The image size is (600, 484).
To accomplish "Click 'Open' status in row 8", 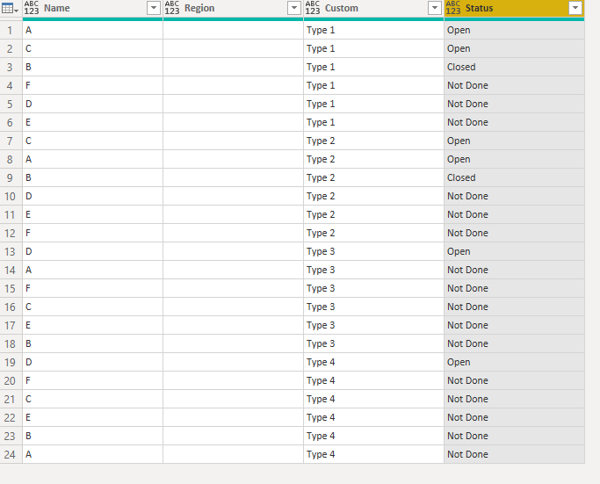I will [514, 159].
